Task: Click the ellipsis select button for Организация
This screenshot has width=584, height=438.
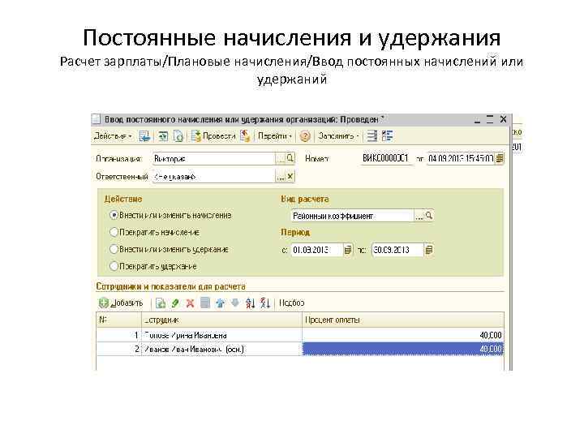Action: [x=280, y=159]
